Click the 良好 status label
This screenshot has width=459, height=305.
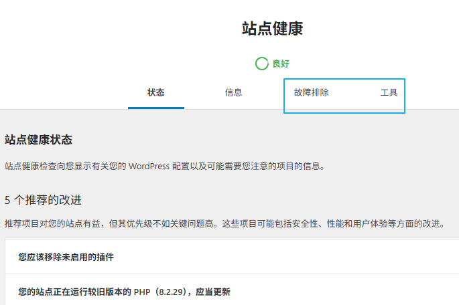281,64
